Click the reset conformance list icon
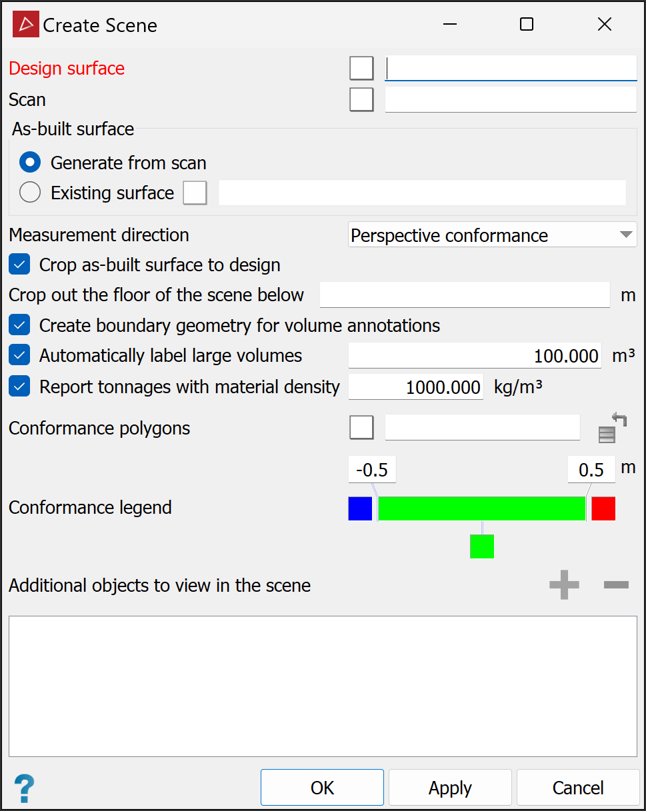The width and height of the screenshot is (646, 811). [x=612, y=428]
